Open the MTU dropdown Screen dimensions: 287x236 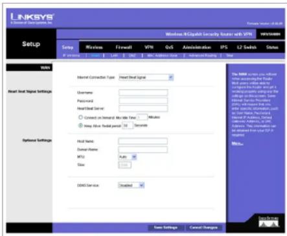tap(128, 156)
